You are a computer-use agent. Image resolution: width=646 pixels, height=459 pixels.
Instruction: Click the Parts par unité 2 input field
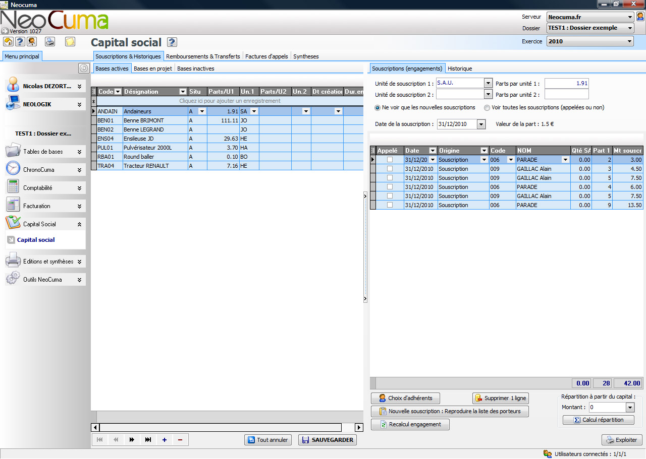click(566, 94)
